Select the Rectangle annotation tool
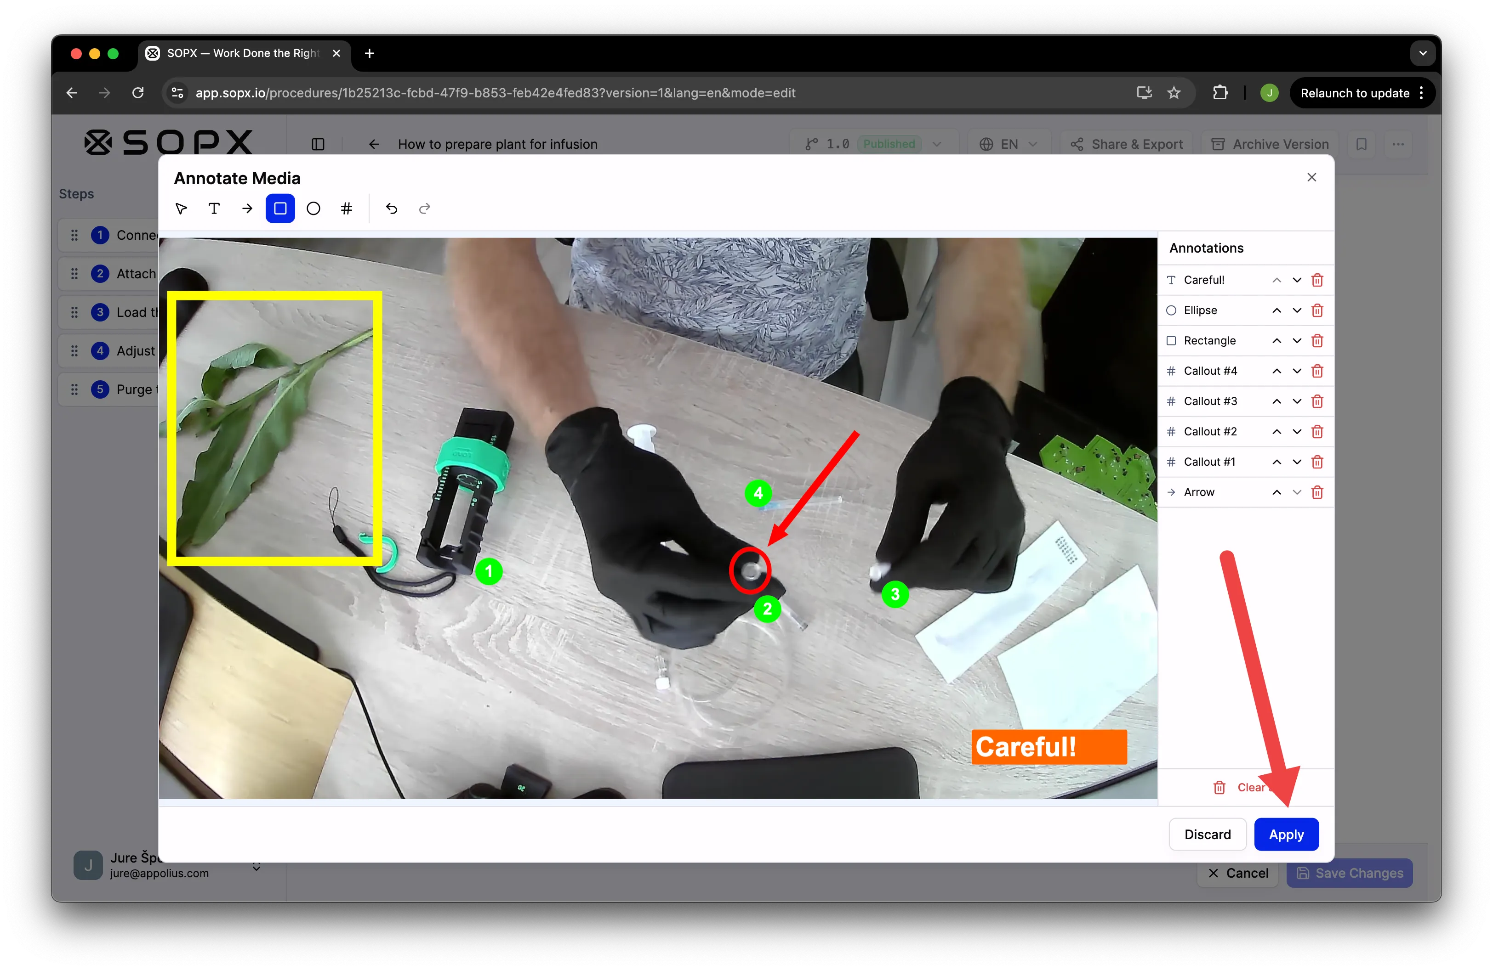Viewport: 1493px width, 970px height. tap(280, 209)
